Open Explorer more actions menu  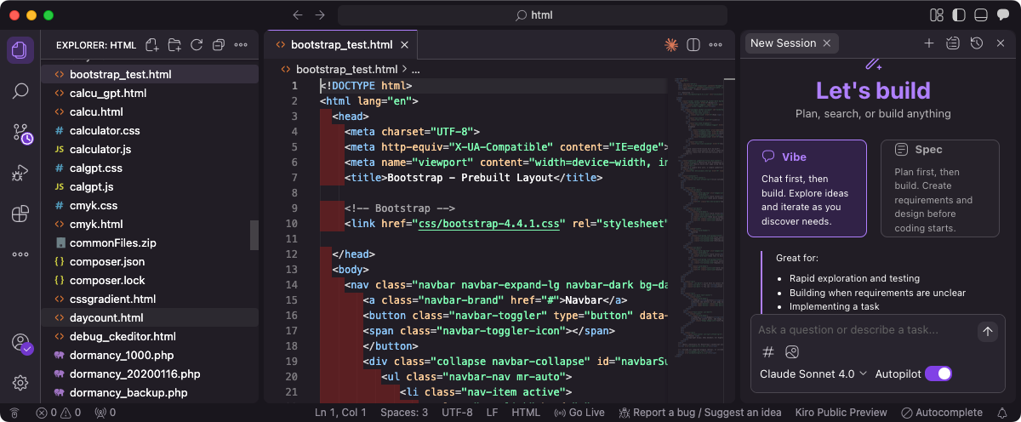[x=241, y=45]
